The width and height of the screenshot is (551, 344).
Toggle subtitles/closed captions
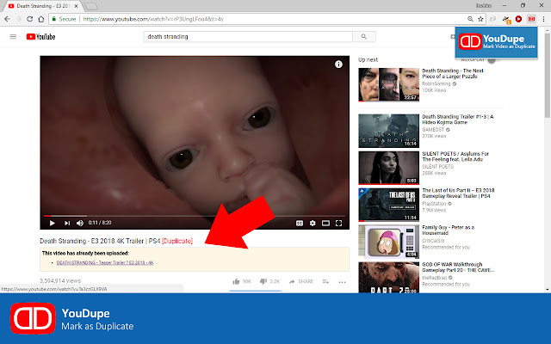tap(300, 223)
